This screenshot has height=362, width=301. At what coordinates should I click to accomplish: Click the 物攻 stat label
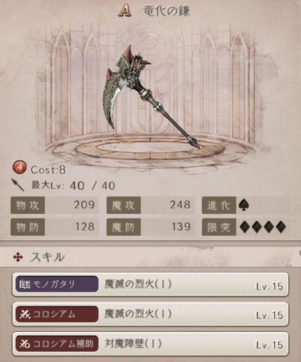27,205
